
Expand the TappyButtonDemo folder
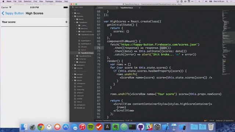75,56
